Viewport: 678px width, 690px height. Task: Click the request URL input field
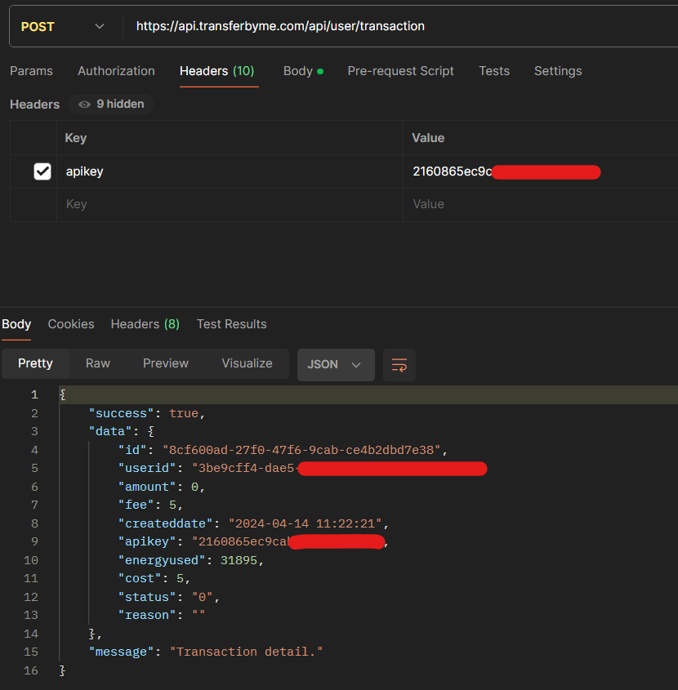(392, 26)
